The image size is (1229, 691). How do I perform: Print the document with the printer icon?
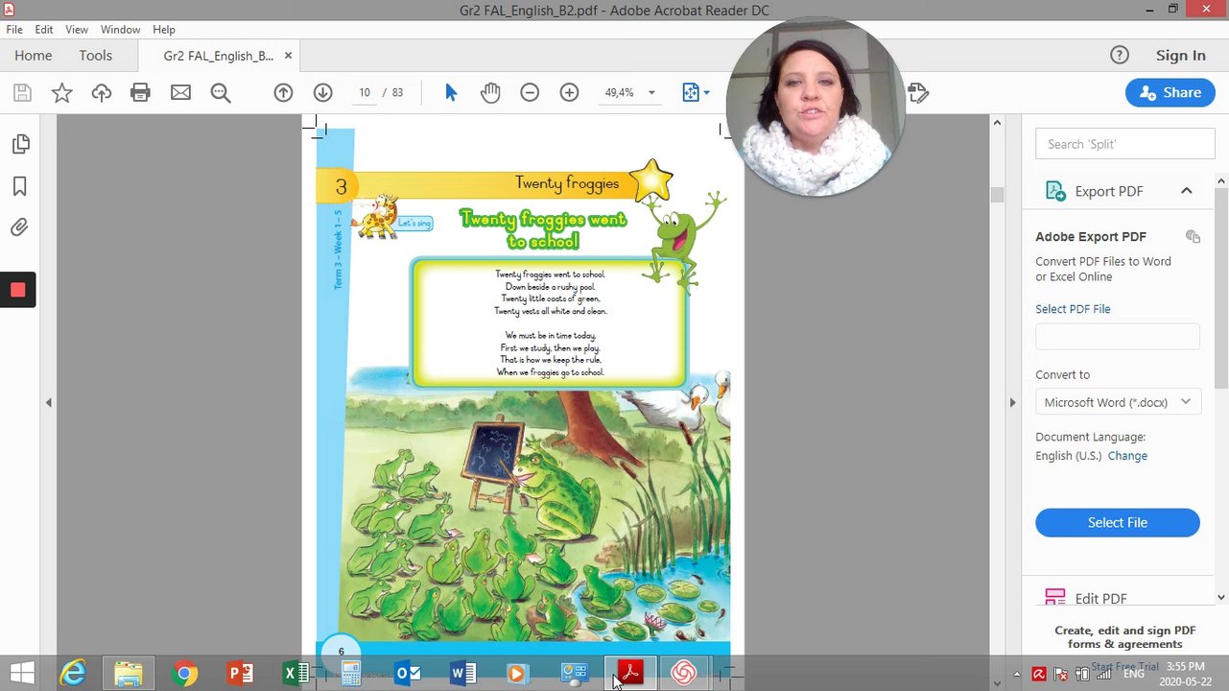(140, 93)
